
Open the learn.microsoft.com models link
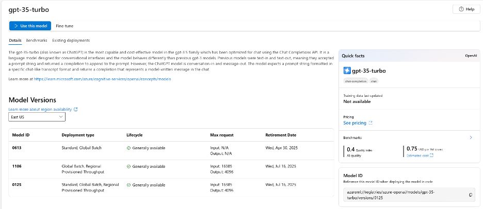[102, 79]
